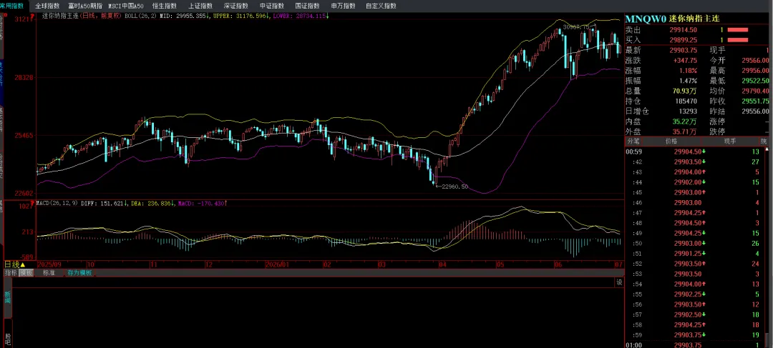Click the LOWER band value in BOLL header
The height and width of the screenshot is (348, 773).
coord(300,16)
